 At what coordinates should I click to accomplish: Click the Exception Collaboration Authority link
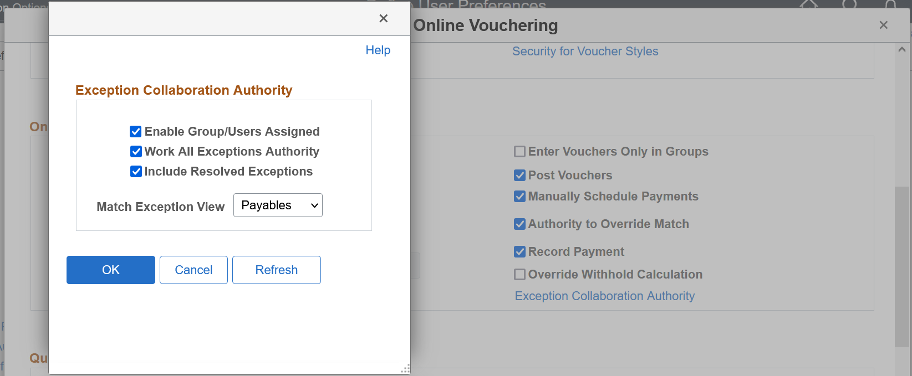(604, 296)
